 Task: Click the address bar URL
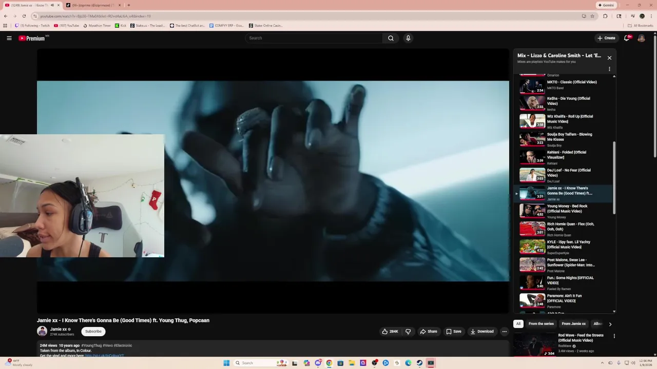[x=95, y=16]
